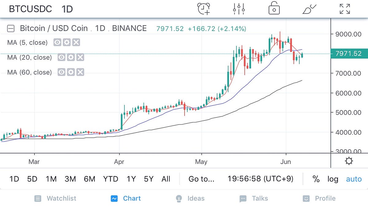Collapse the indicator legend
This screenshot has width=368, height=207.
pos(11,28)
